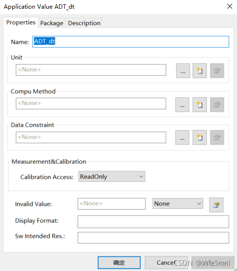Image resolution: width=237 pixels, height=271 pixels.
Task: Click the Cancel button
Action: (166, 262)
